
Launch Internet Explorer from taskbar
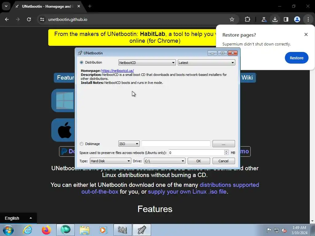pyautogui.click(x=27, y=230)
